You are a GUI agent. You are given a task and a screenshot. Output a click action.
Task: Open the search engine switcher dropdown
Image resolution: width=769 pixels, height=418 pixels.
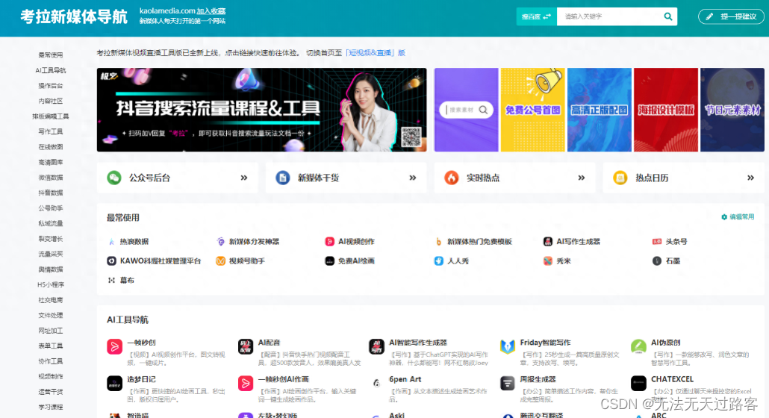coord(536,16)
